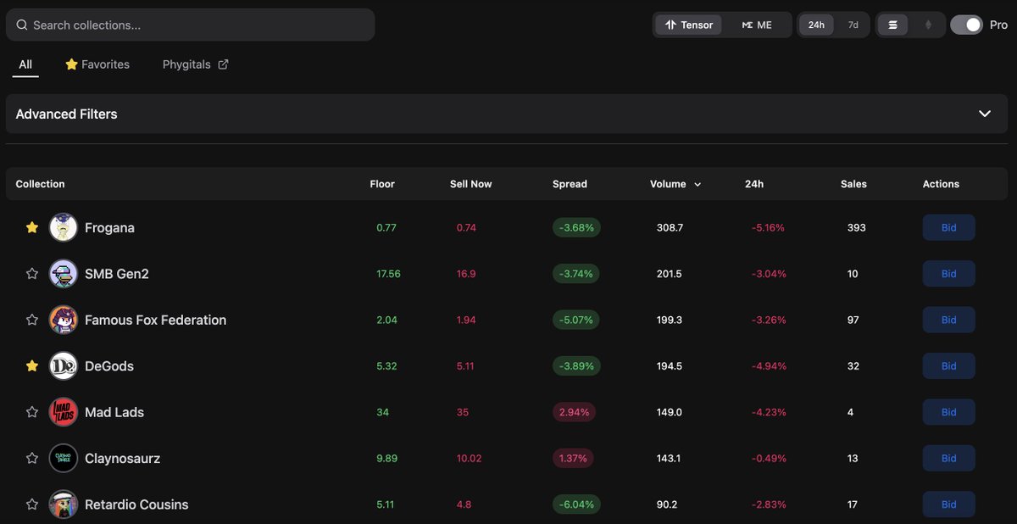Expand the Advanced Filters chevron
The height and width of the screenshot is (524, 1017).
click(985, 114)
